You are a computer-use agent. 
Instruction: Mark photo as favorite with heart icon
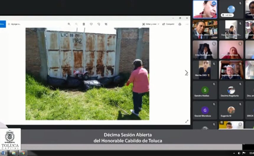(91, 24)
